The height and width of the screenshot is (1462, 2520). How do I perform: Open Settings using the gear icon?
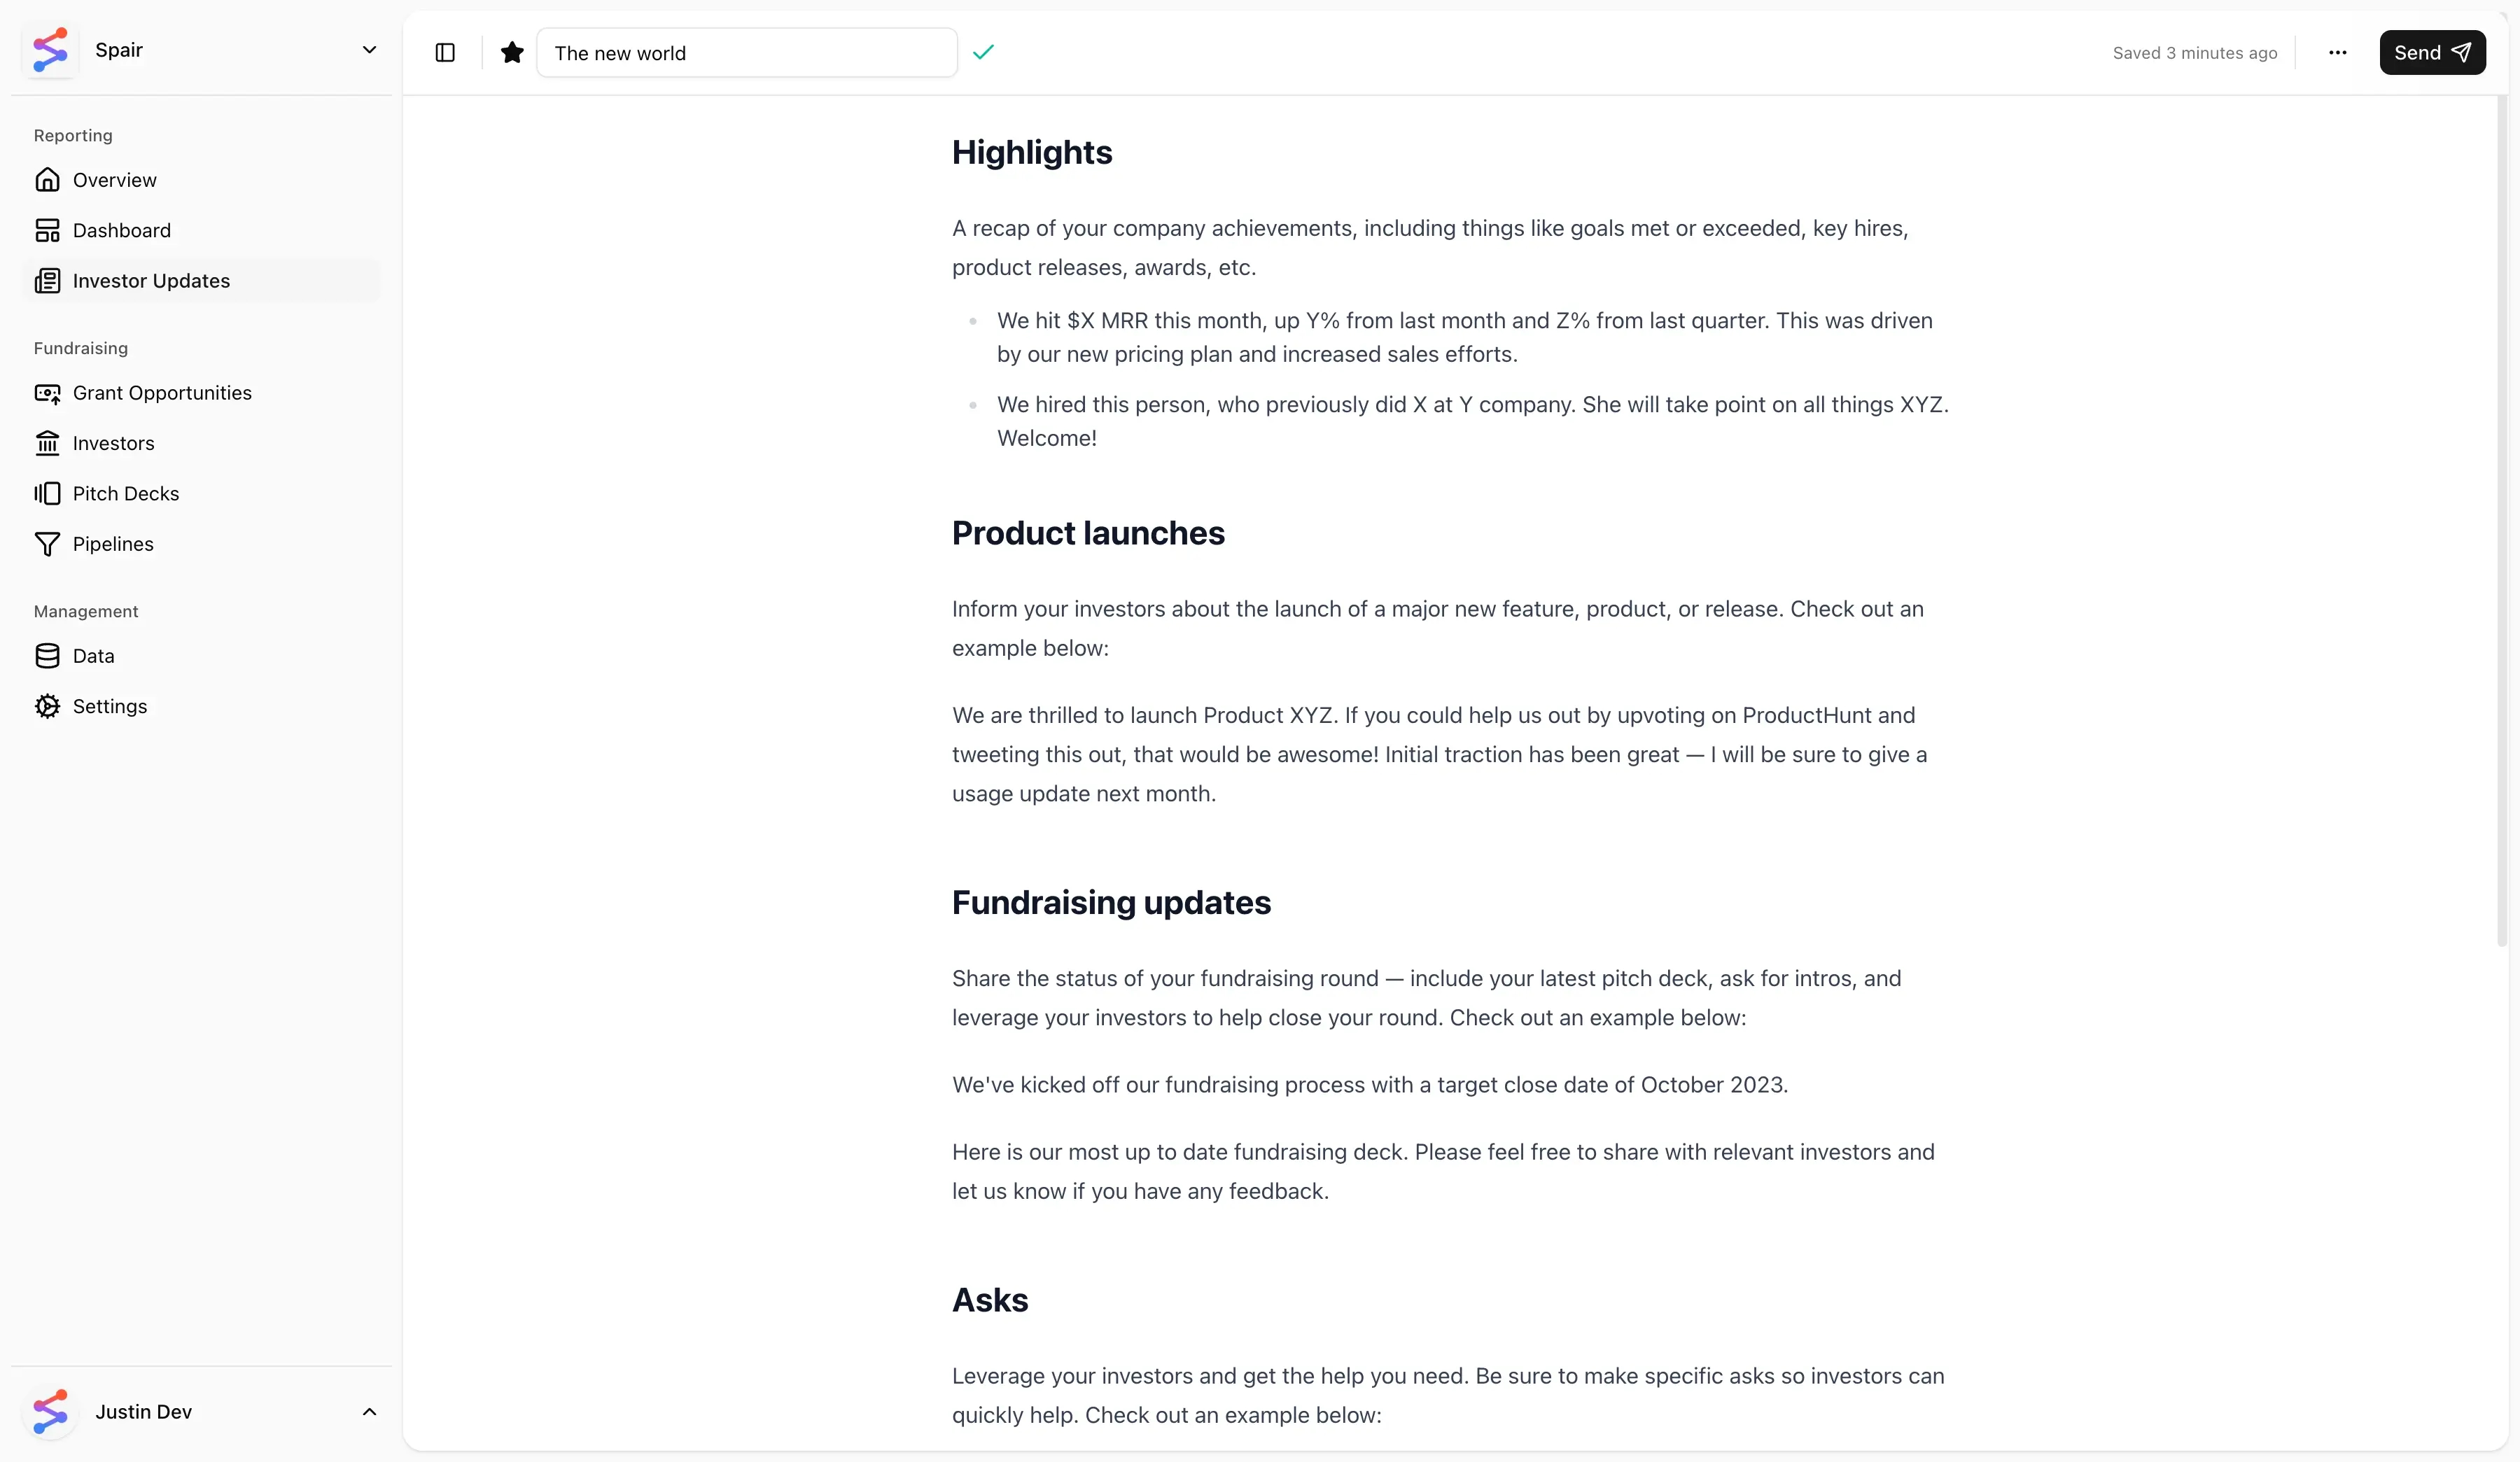point(48,706)
